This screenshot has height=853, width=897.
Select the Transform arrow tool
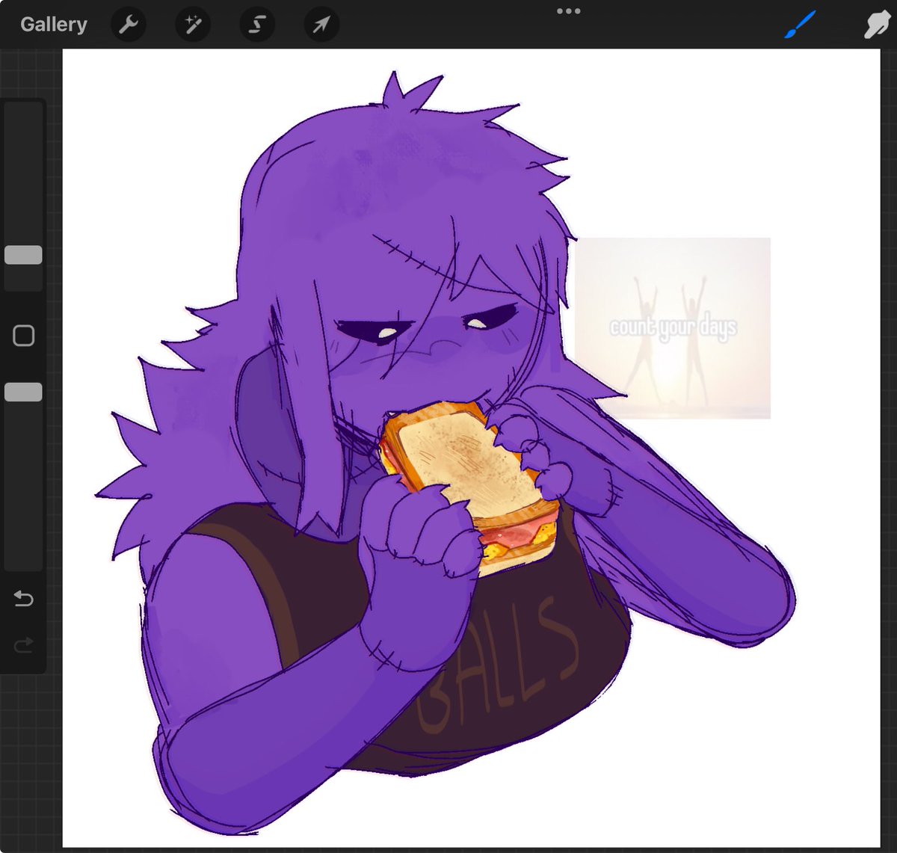321,25
